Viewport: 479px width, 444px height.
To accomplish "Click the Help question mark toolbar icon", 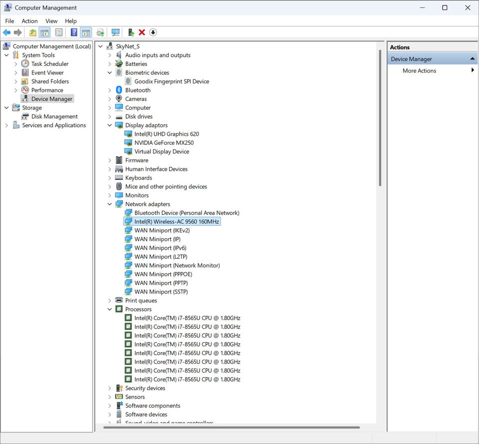I will point(74,32).
